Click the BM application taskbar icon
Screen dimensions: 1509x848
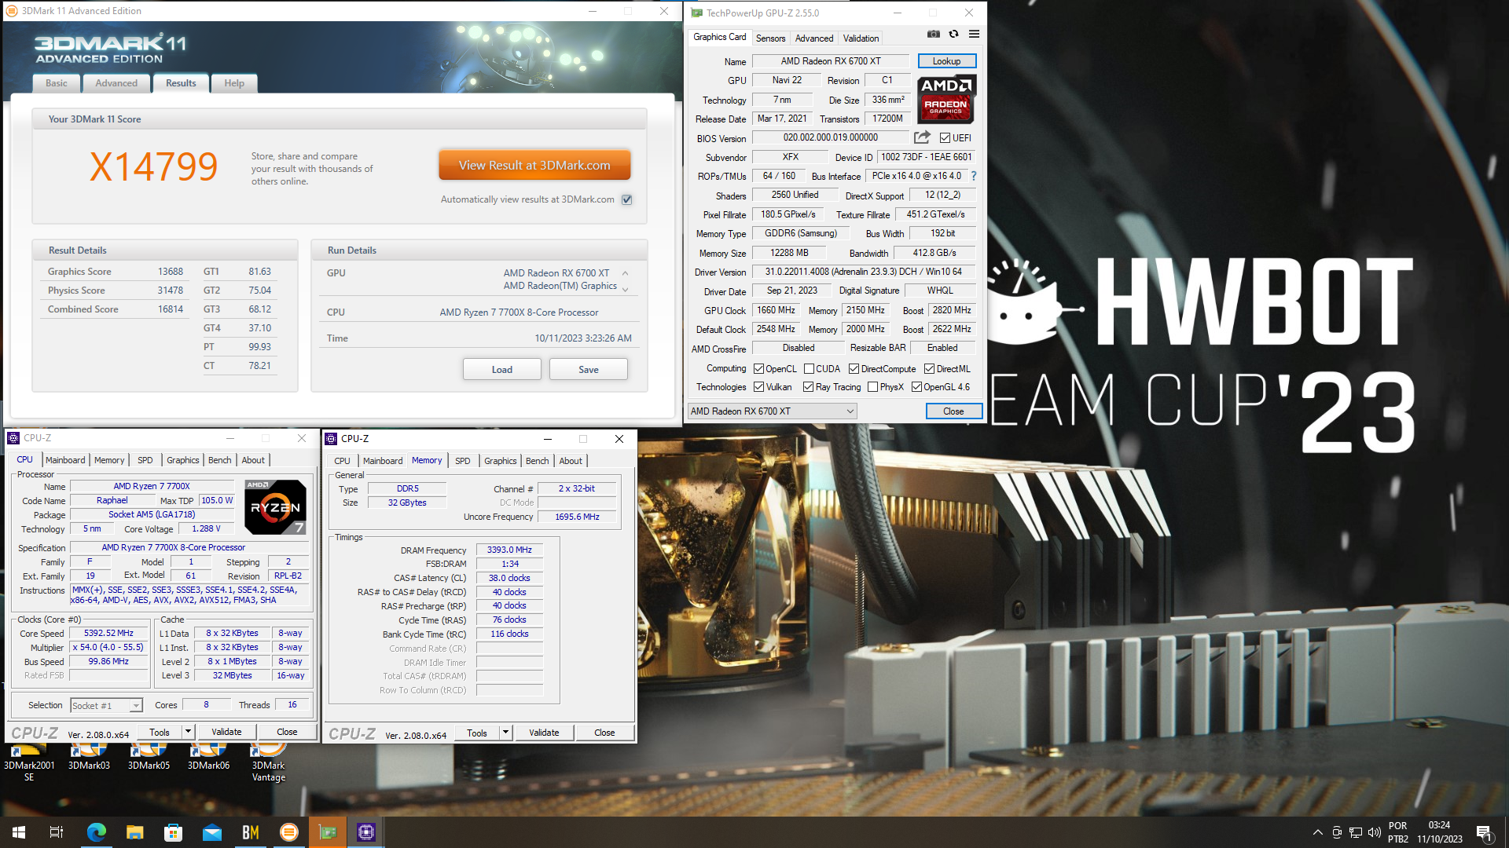(250, 832)
